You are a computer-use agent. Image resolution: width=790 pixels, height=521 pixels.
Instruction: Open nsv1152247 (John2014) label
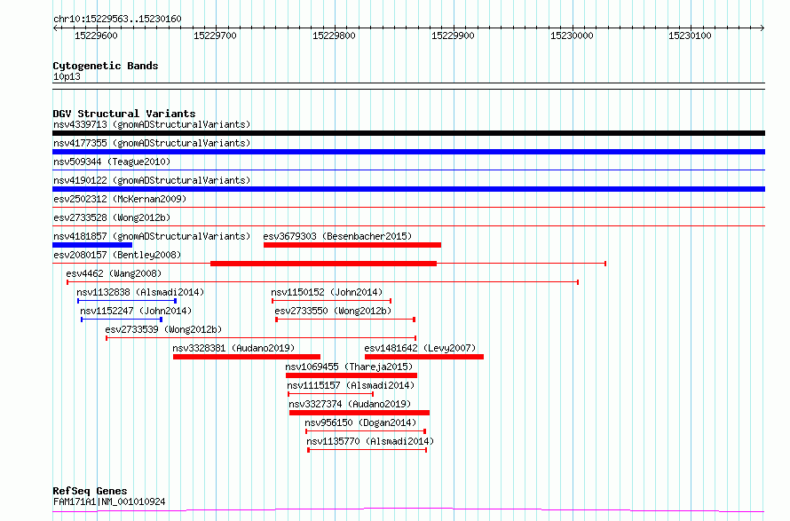click(x=136, y=311)
